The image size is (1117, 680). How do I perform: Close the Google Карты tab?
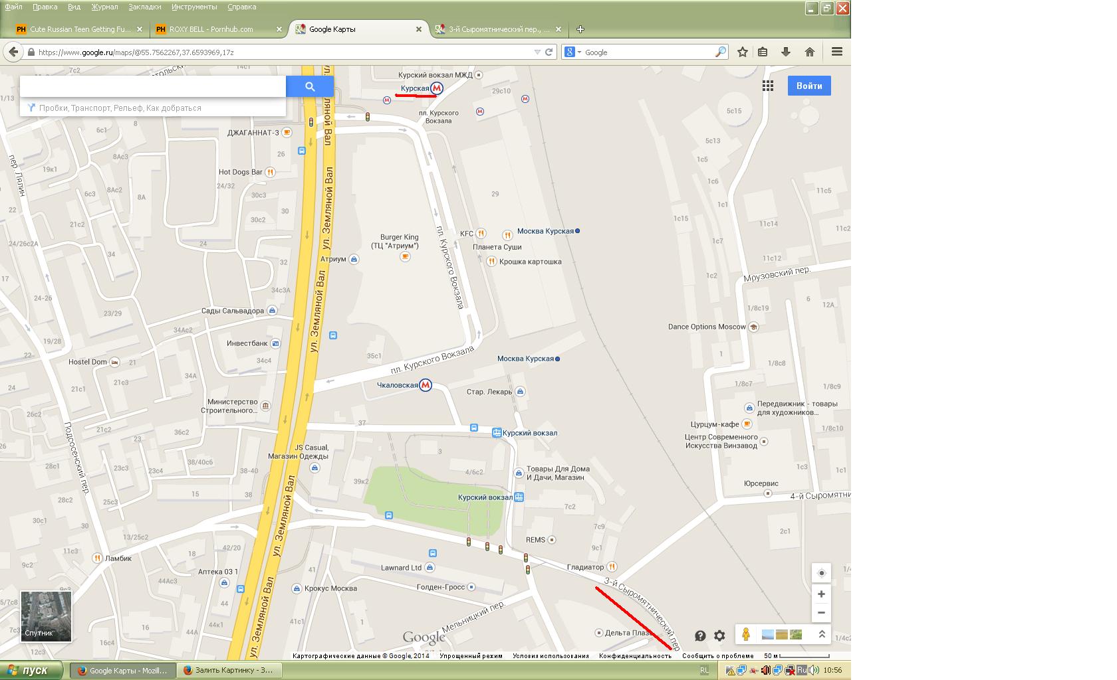(x=419, y=29)
